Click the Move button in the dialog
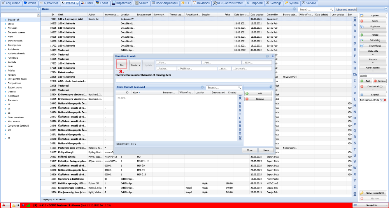Viewport: 389px width, 208px height. pyautogui.click(x=266, y=150)
